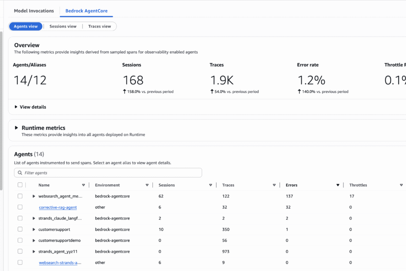This screenshot has width=406, height=271.
Task: Click the 350 traces cell for customersupport
Action: coord(226,229)
